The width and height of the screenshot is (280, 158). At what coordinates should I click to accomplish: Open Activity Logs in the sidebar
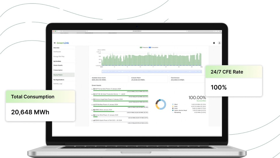click(x=58, y=84)
